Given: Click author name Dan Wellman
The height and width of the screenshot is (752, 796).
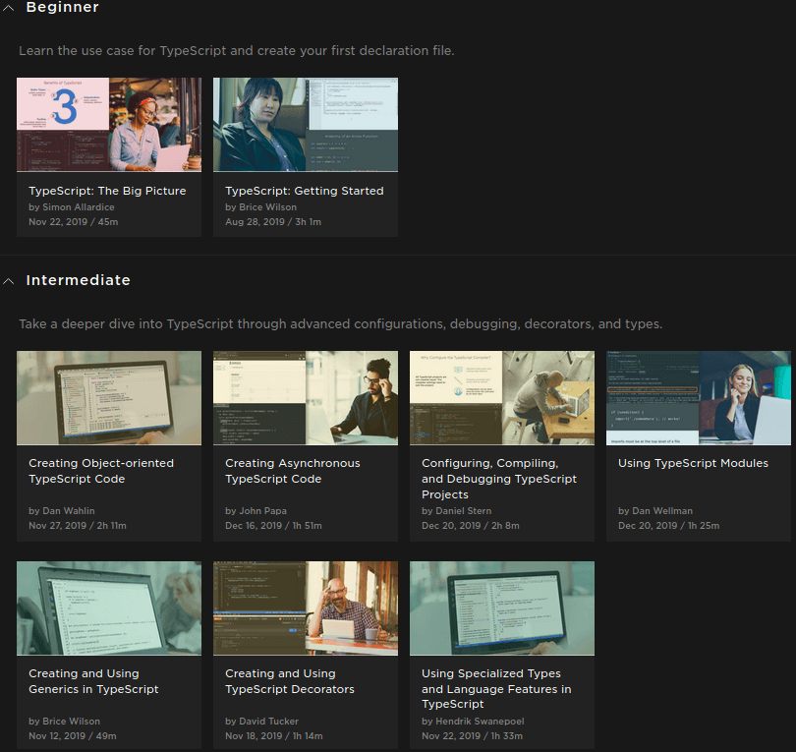Looking at the screenshot, I should 662,511.
